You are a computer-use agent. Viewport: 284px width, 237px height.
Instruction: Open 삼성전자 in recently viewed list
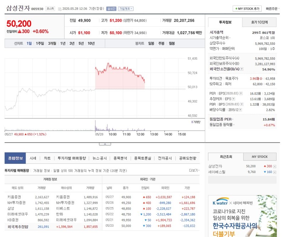click(x=215, y=166)
